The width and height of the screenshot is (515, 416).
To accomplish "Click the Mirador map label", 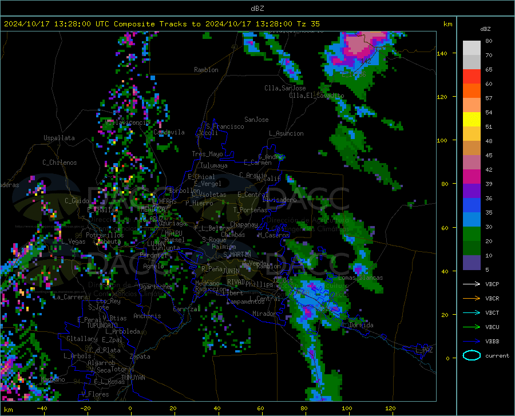I will pos(264,314).
